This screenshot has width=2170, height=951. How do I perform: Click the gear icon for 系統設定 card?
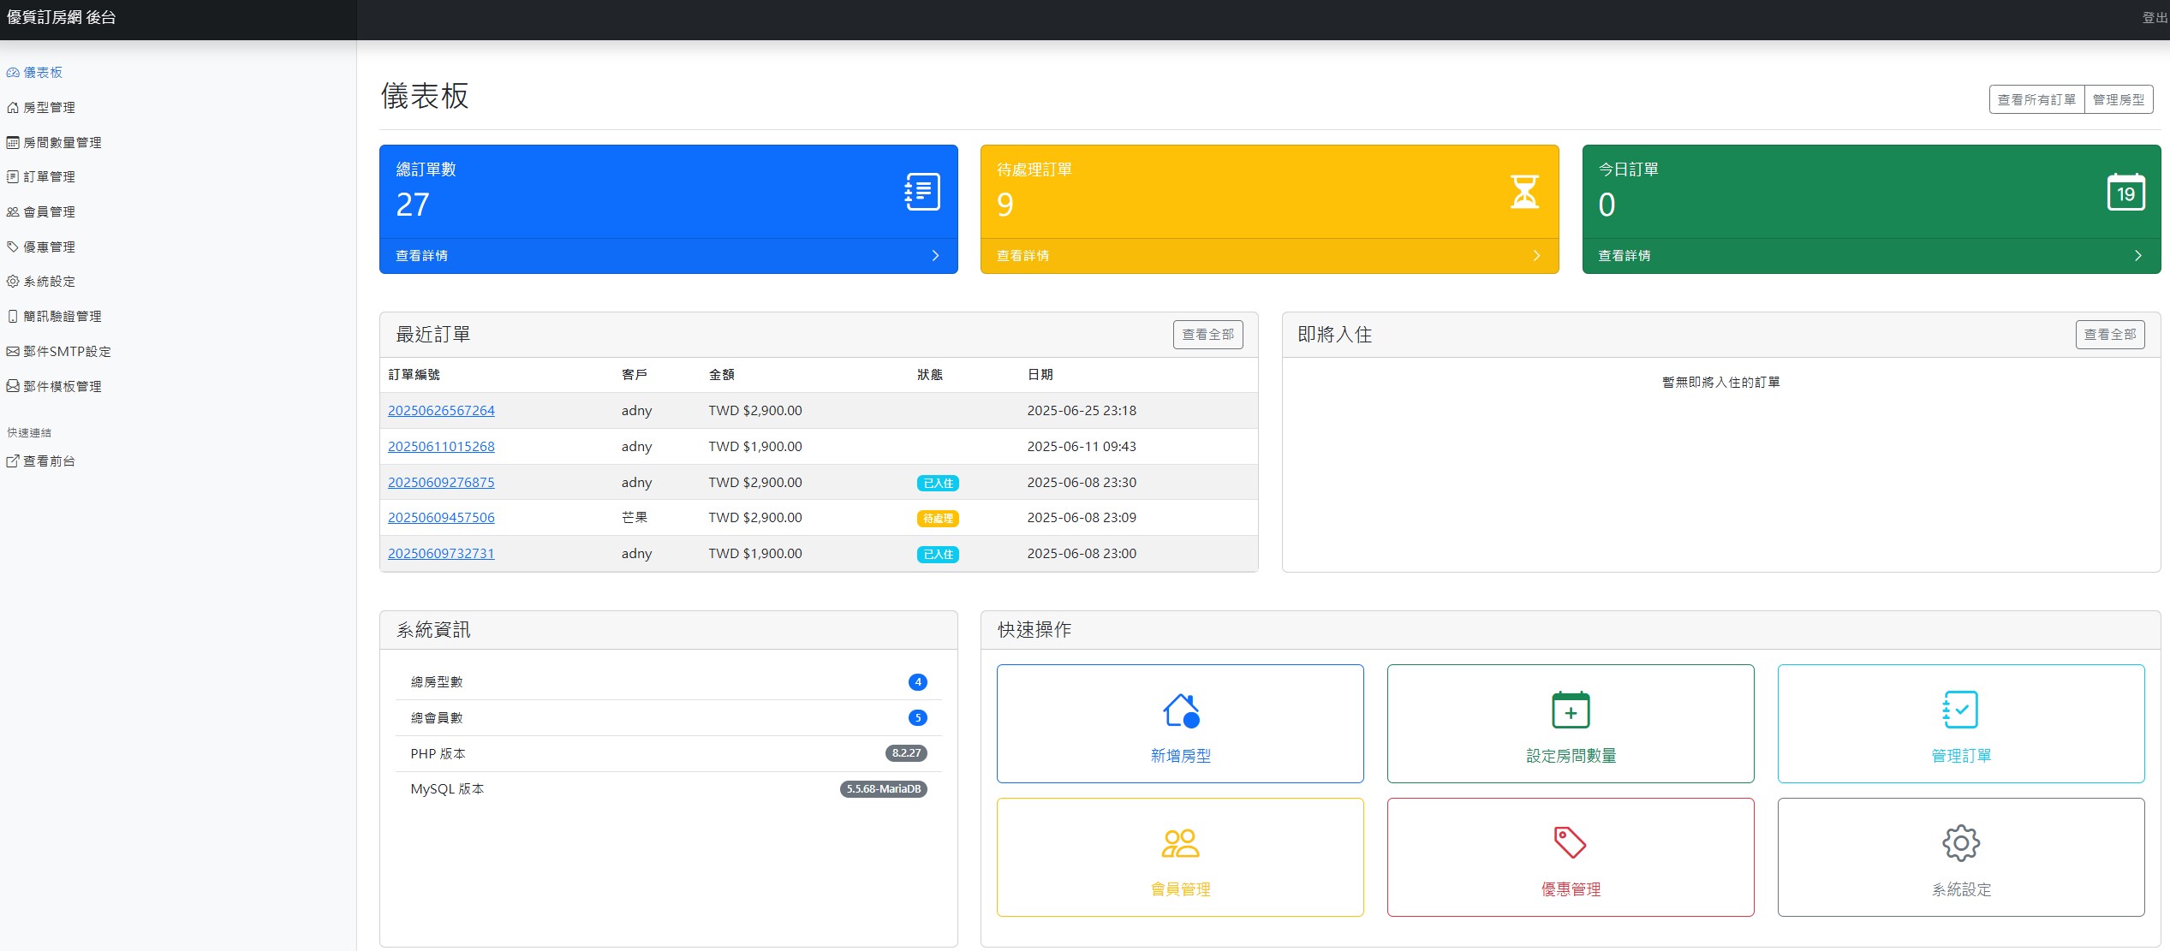click(1960, 843)
